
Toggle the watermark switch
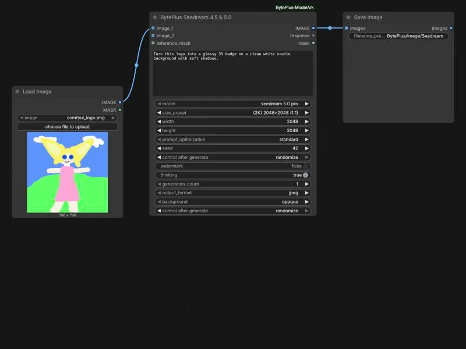click(305, 166)
